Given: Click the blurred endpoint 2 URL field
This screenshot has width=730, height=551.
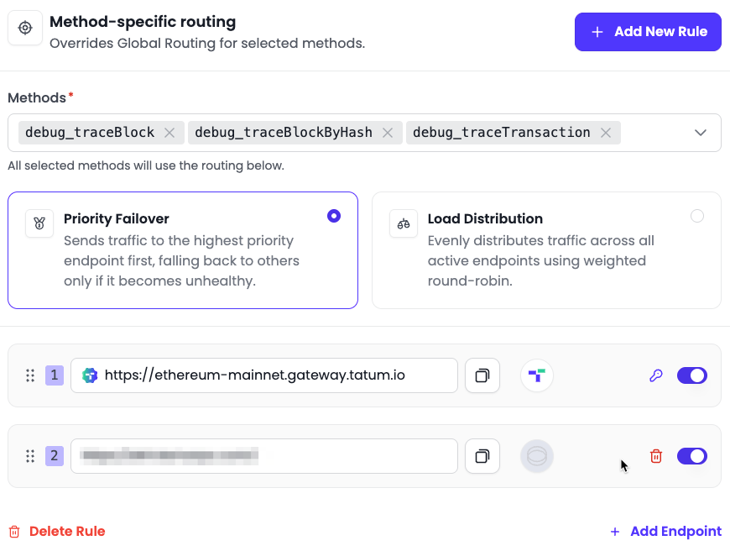Looking at the screenshot, I should click(264, 456).
